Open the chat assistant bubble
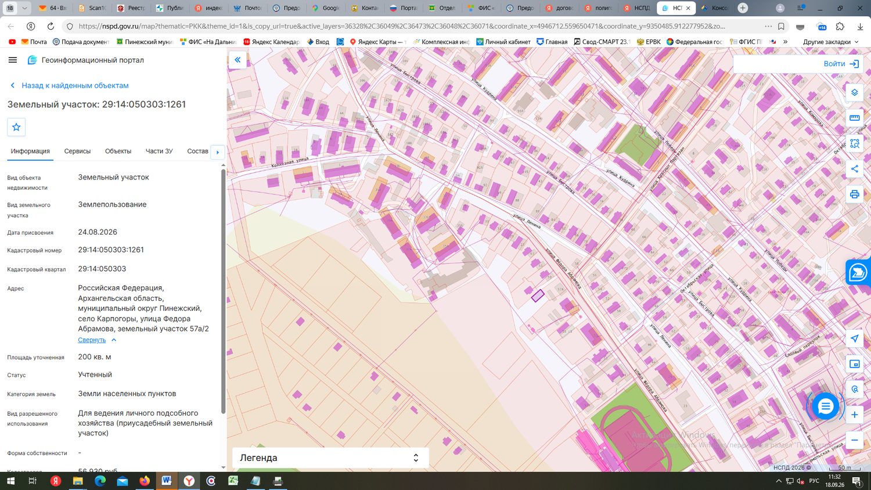 (x=825, y=406)
